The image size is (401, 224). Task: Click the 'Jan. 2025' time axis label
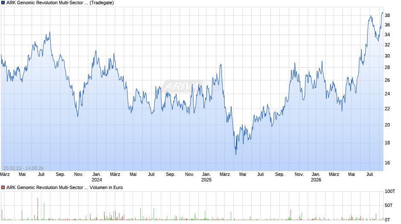tap(206, 177)
